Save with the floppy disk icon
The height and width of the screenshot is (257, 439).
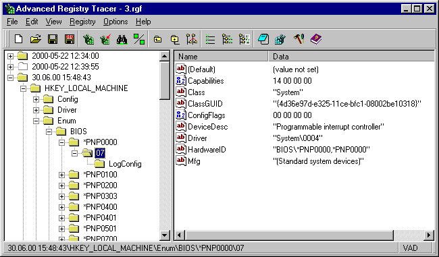[53, 39]
